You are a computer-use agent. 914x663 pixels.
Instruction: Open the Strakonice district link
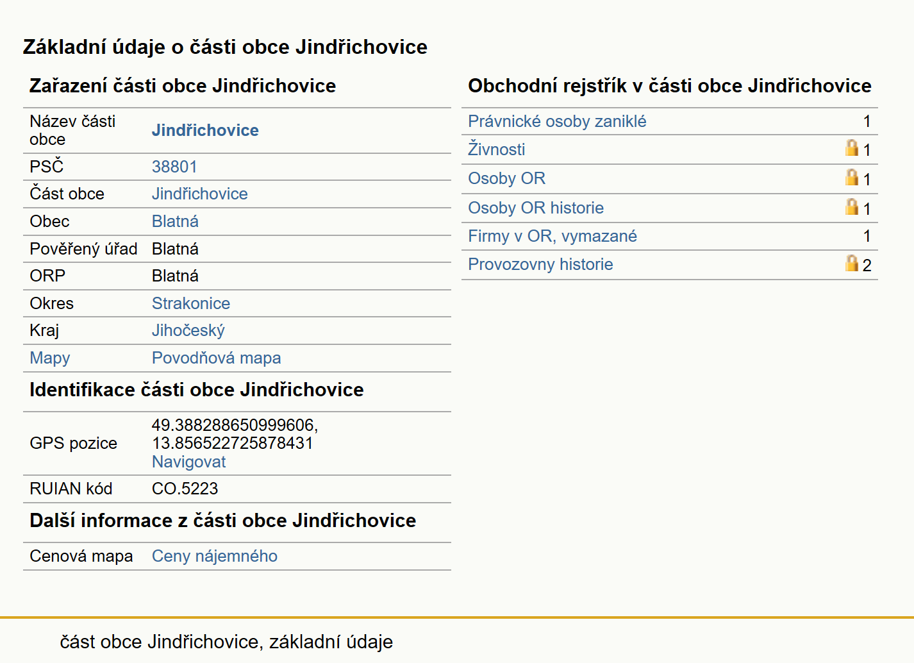(191, 303)
